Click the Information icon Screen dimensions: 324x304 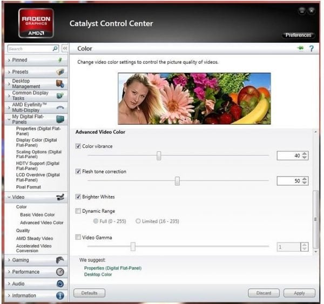click(x=60, y=296)
